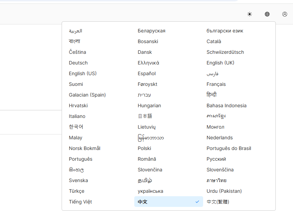Open the user account profile icon

point(285,14)
